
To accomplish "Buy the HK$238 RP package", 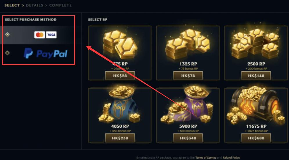I will point(120,138).
